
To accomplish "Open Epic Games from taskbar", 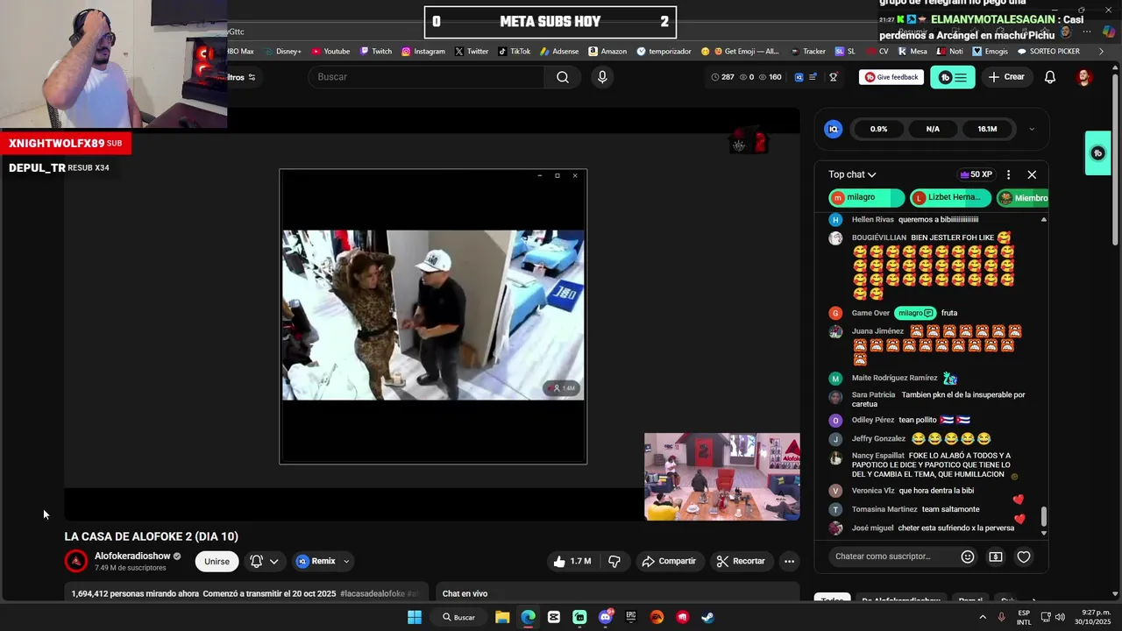I will coord(630,617).
